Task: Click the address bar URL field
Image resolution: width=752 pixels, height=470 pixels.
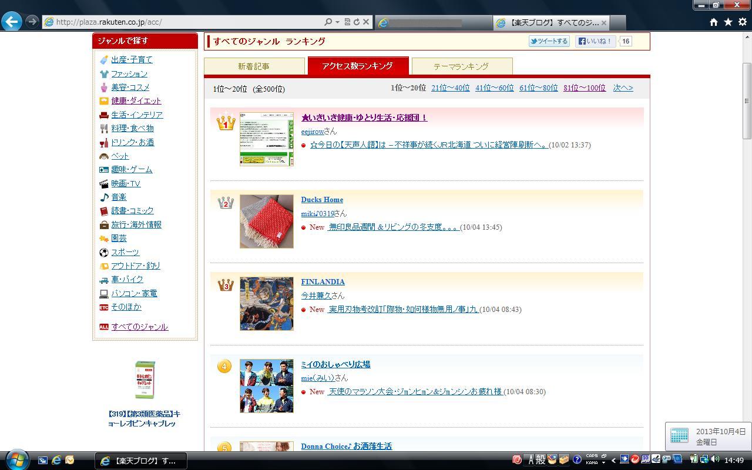Action: [182, 22]
